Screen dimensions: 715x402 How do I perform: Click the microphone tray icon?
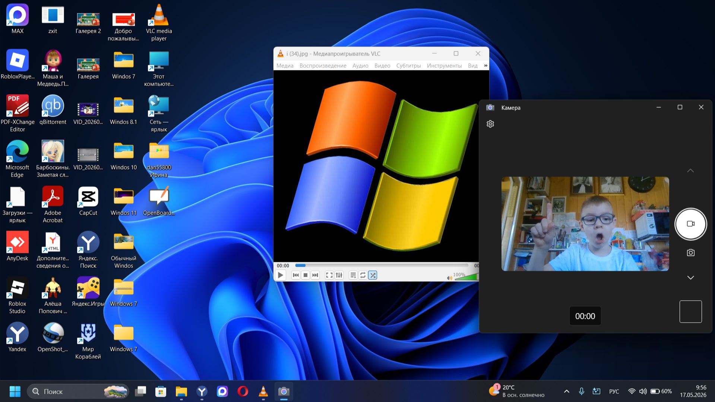pos(582,392)
